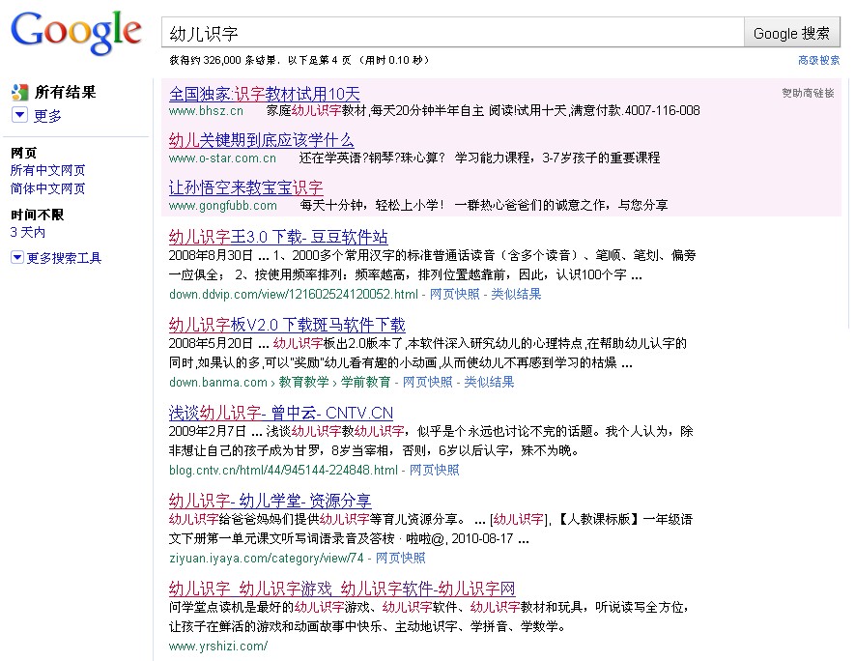Open result 幼儿识字_幼儿识字游戏_幼儿识字软件-幼儿识字网

[342, 589]
